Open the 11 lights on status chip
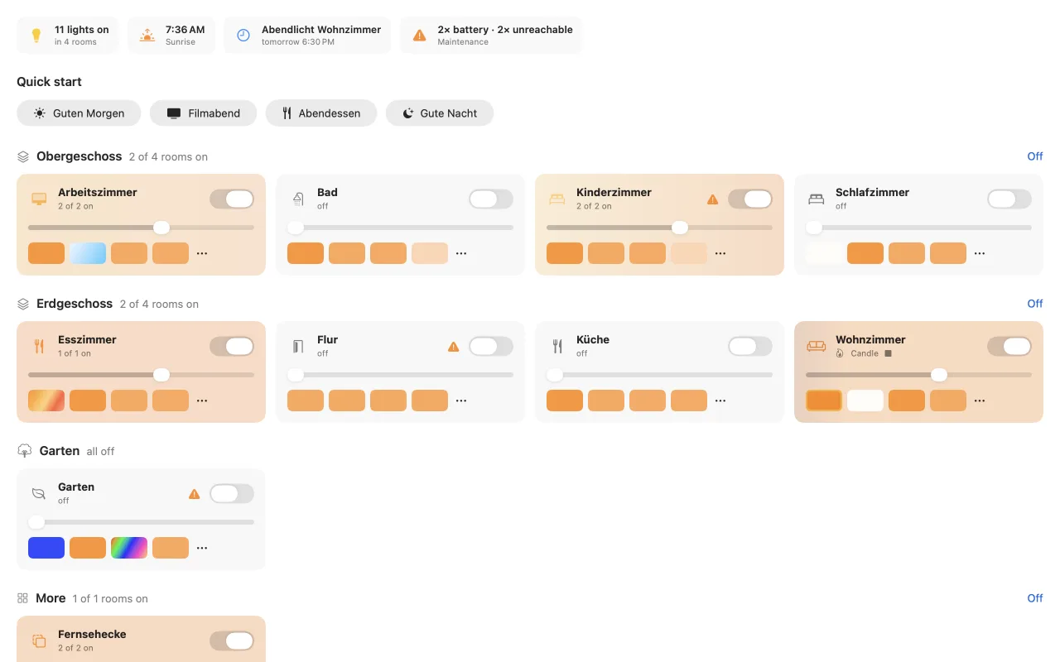The height and width of the screenshot is (662, 1060). point(68,36)
